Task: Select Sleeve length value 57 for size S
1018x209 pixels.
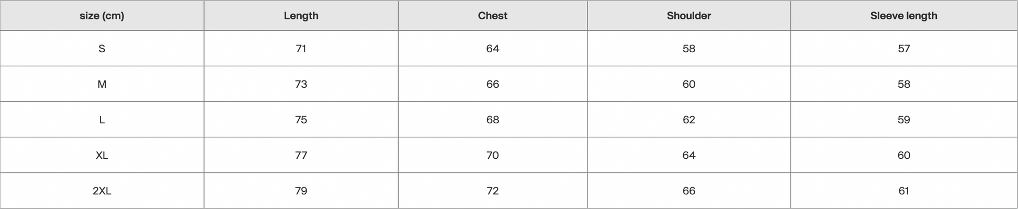Action: pyautogui.click(x=903, y=49)
